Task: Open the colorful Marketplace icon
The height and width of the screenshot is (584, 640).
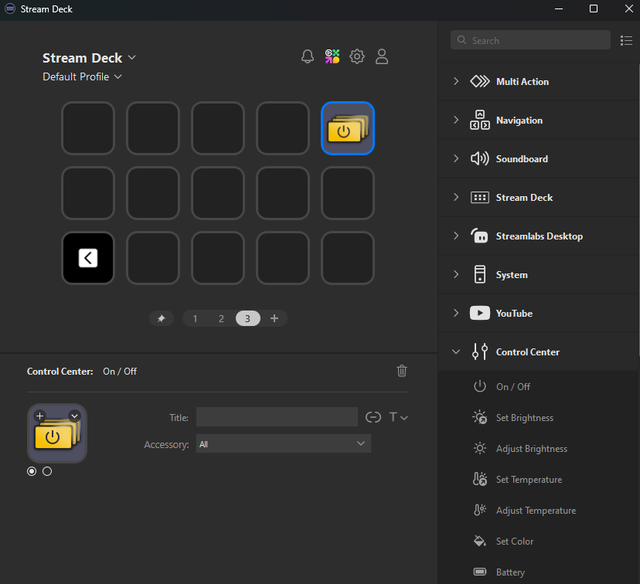Action: tap(332, 56)
